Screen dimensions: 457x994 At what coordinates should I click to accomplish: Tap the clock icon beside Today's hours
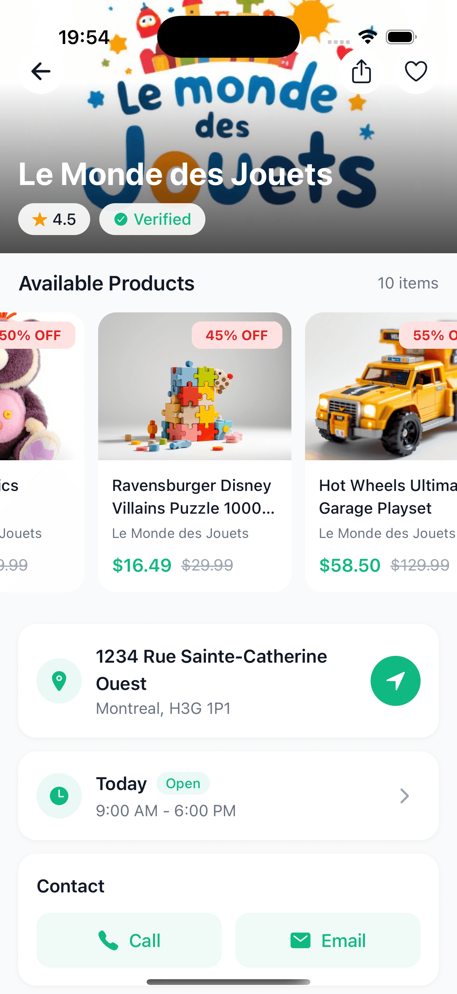click(x=59, y=795)
